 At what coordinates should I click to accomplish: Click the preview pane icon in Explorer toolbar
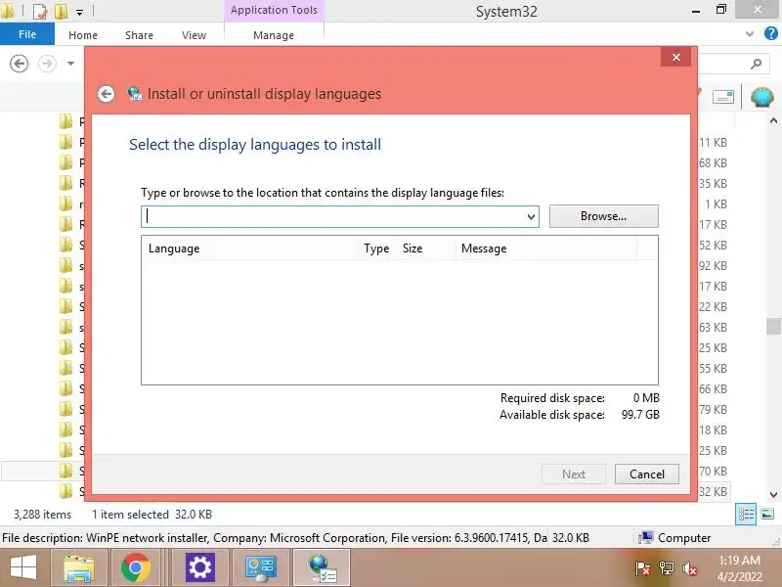pos(723,96)
